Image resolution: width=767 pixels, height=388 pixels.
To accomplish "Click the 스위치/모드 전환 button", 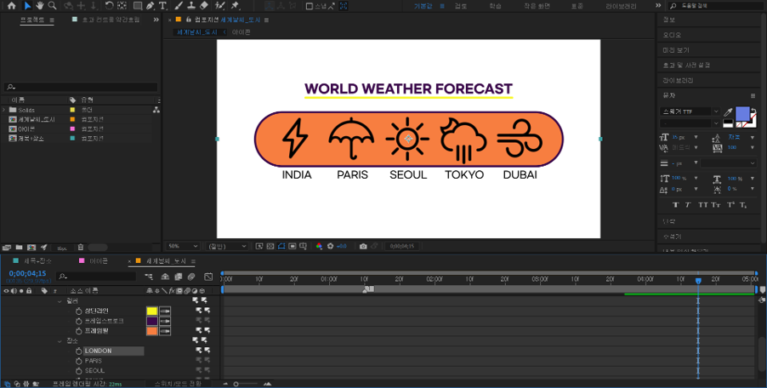I will tap(178, 384).
